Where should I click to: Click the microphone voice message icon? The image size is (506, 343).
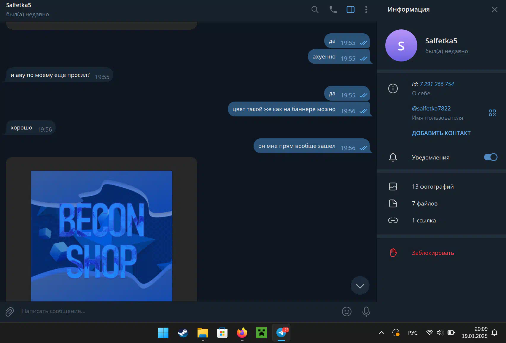[366, 312]
